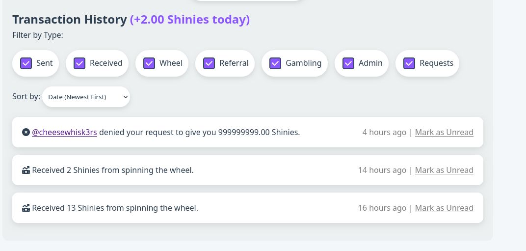The height and width of the screenshot is (251, 526).
Task: Open the Sort by dropdown
Action: pyautogui.click(x=86, y=97)
